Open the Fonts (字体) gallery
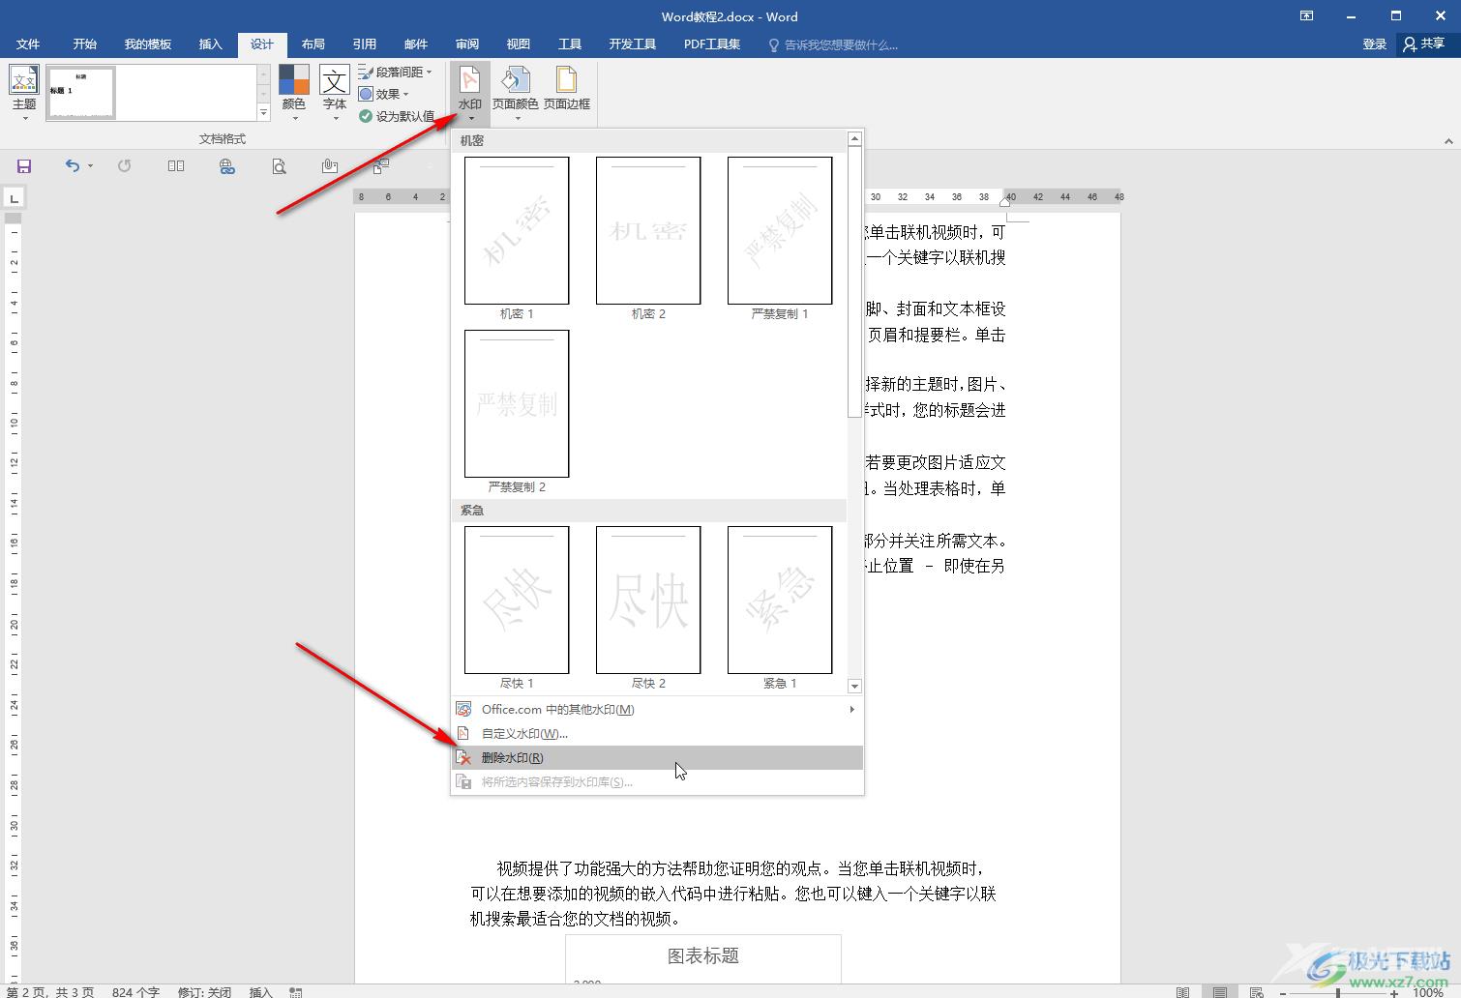The image size is (1461, 998). coord(335,93)
